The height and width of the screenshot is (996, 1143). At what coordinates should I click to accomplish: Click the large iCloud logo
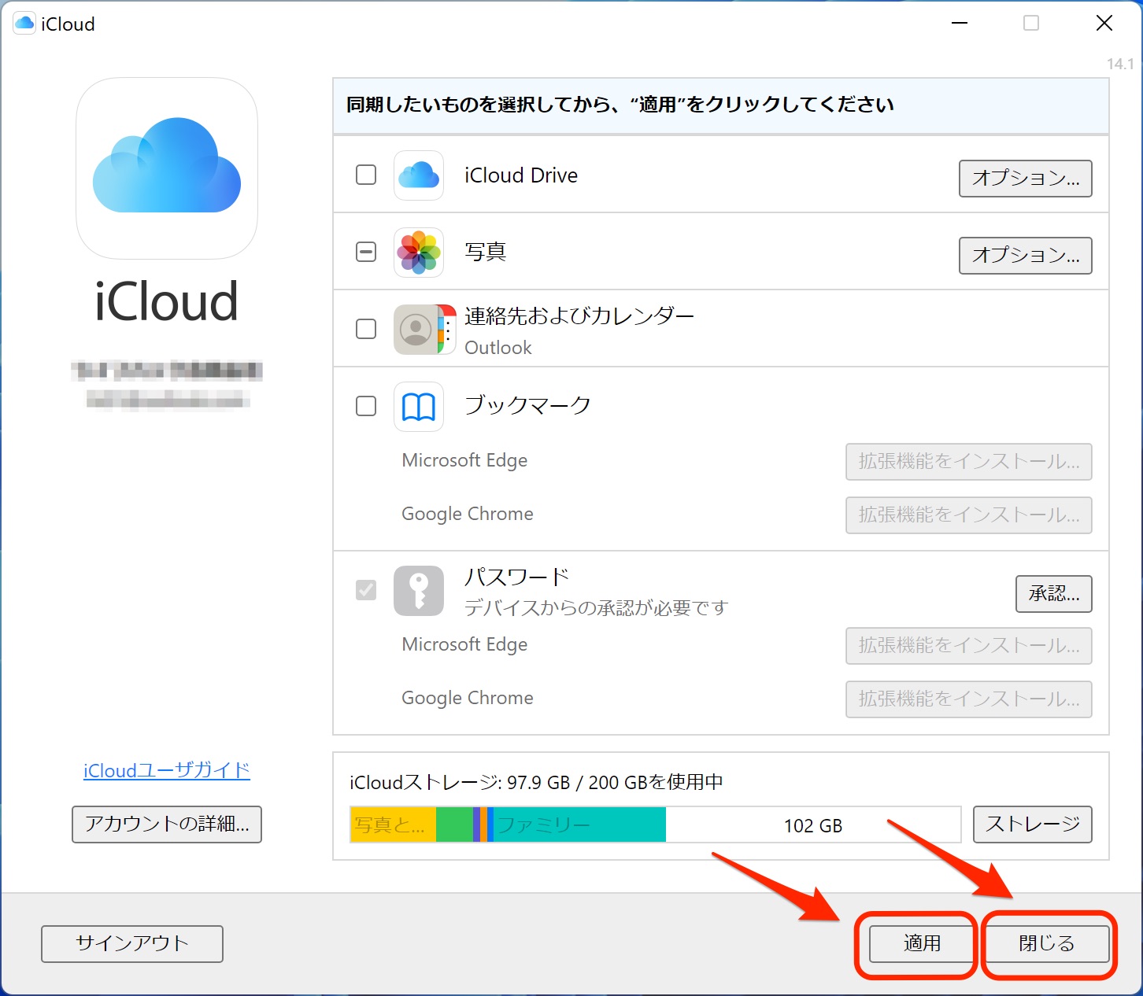167,168
